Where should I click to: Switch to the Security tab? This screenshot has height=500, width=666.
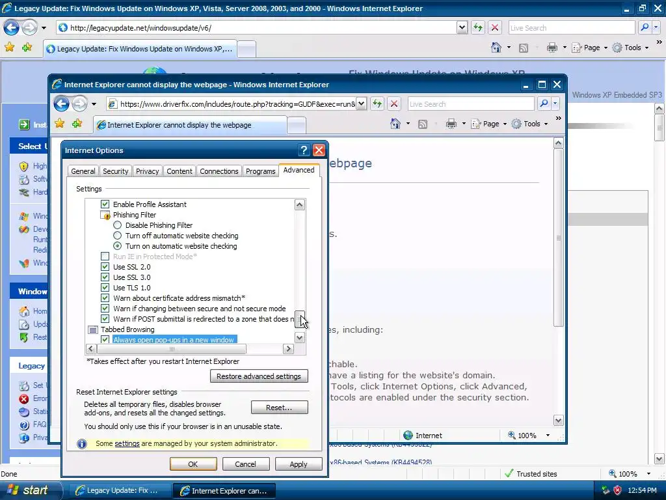116,171
